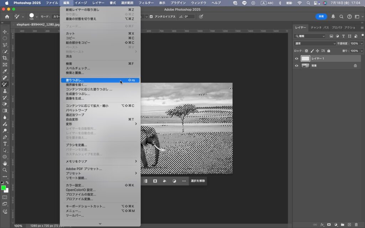Toggle lock all padlock icon
The image size is (365, 228).
328,51
